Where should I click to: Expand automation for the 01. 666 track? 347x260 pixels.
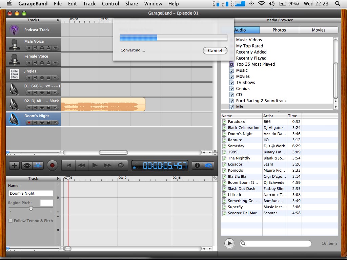55,93
